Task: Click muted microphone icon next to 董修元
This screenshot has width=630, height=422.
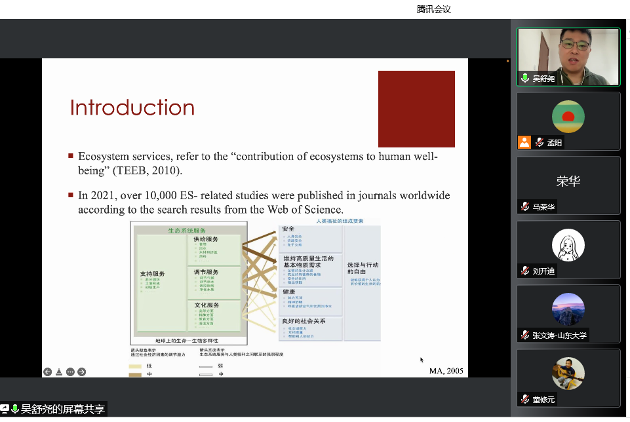Action: tap(524, 399)
